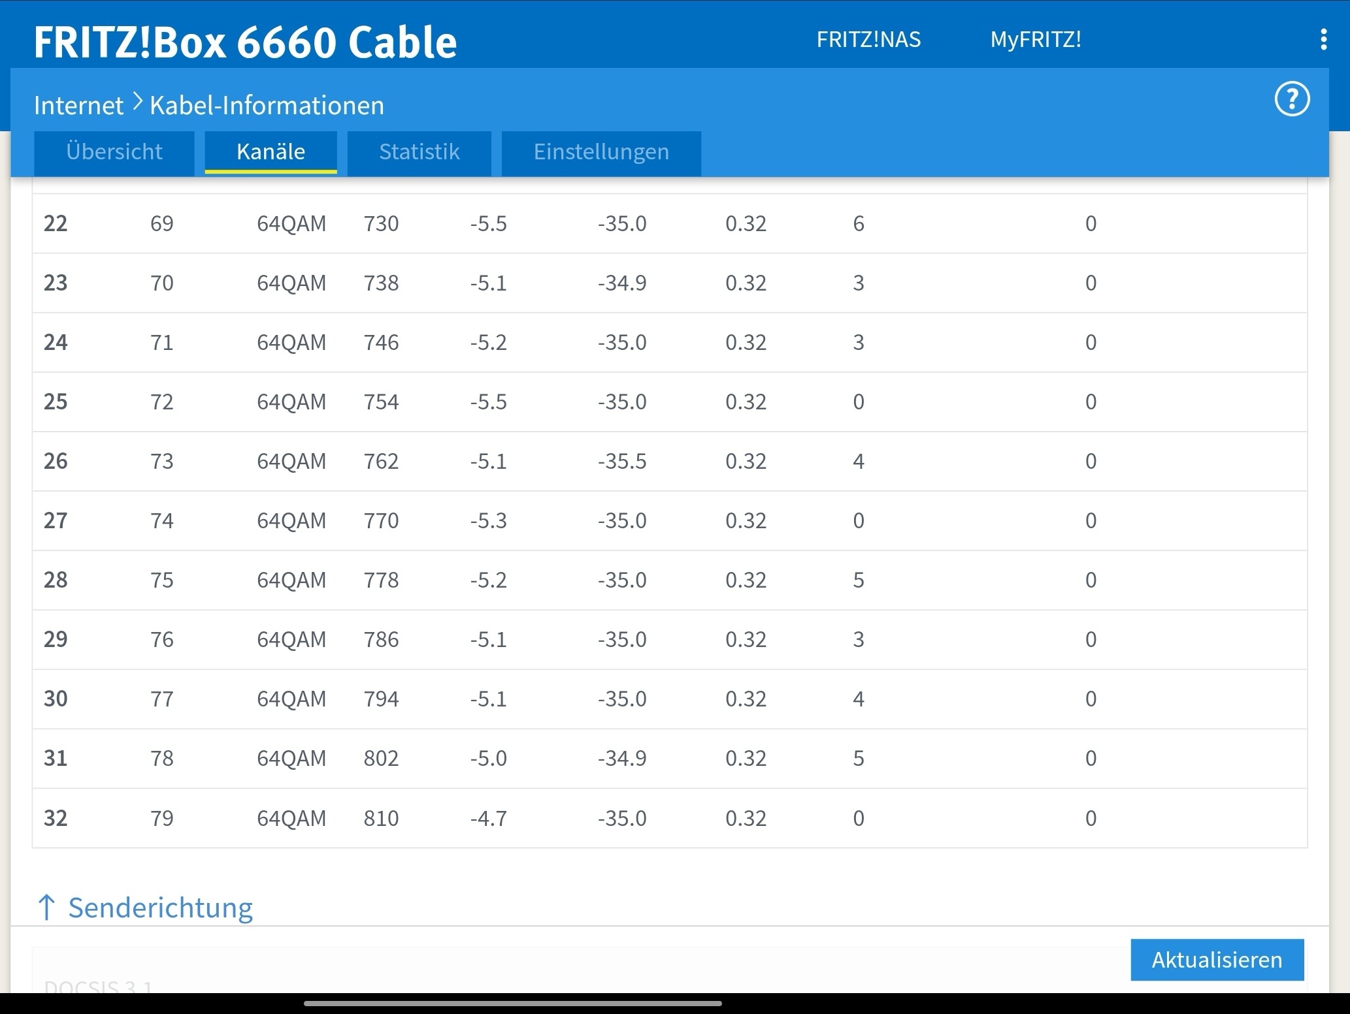Select channel number 25 cell
1350x1014 pixels.
[56, 402]
